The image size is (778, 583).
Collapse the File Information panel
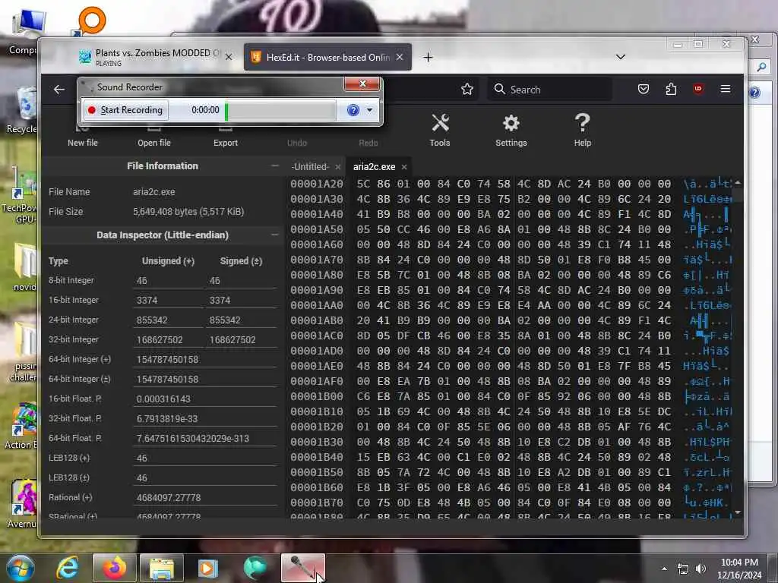point(274,165)
